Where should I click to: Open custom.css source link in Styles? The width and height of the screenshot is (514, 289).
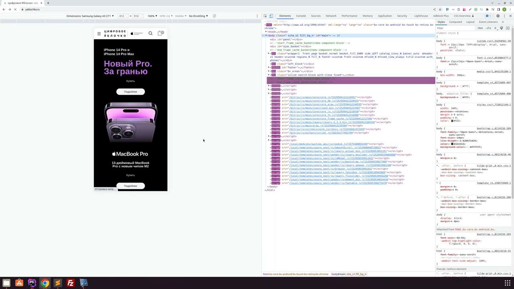pos(494,41)
